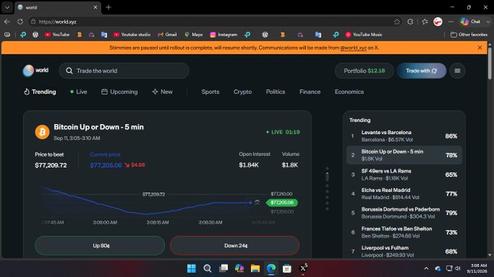
Task: Open Copilot Chat in the browser
Action: tap(471, 22)
